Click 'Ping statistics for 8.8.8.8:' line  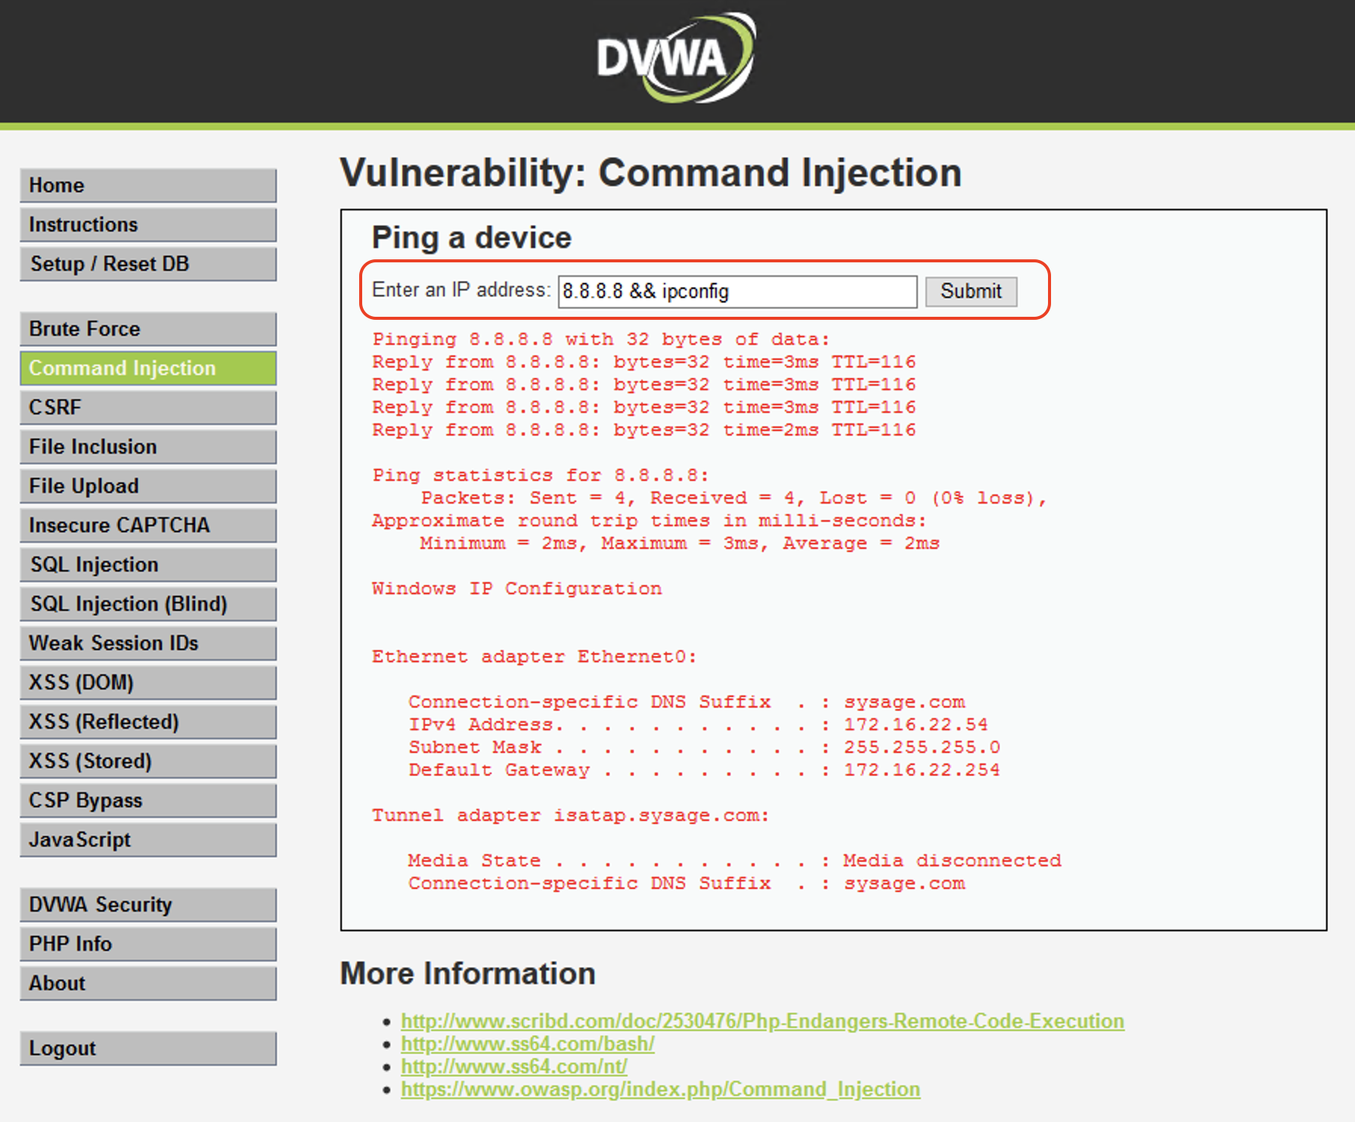tap(541, 476)
